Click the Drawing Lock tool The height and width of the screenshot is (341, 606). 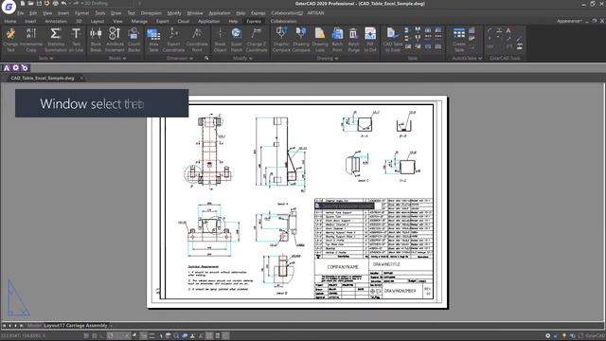(320, 40)
